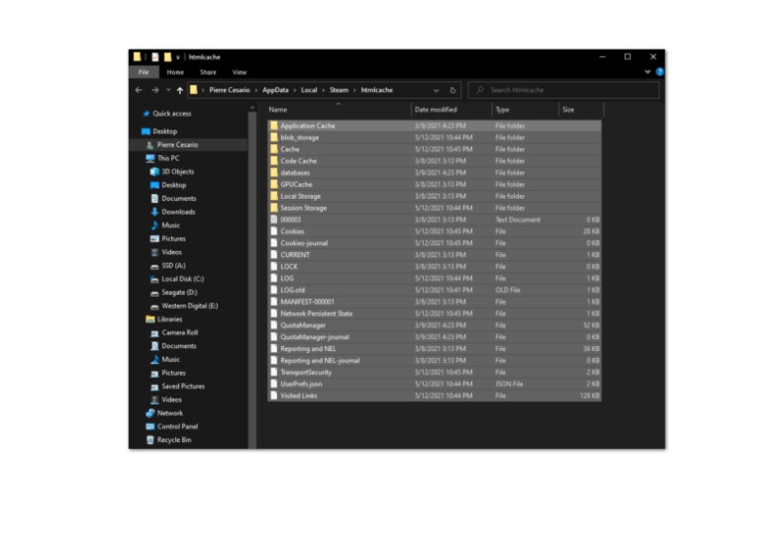Open Local Disk (C:) in sidebar

pyautogui.click(x=182, y=280)
